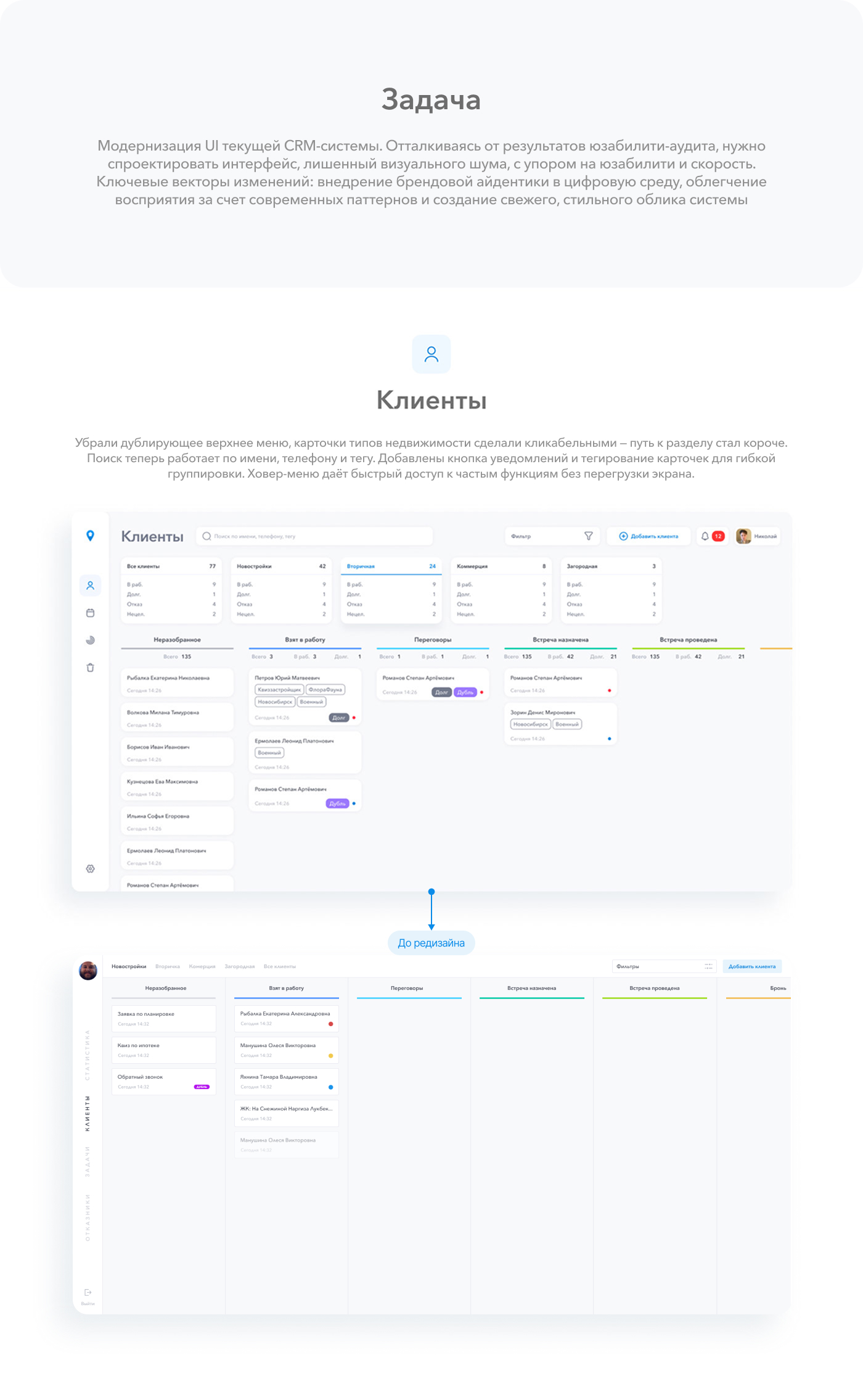Open ЖК: На Снежиной Наргиза card
This screenshot has height=1381, width=863.
287,1113
